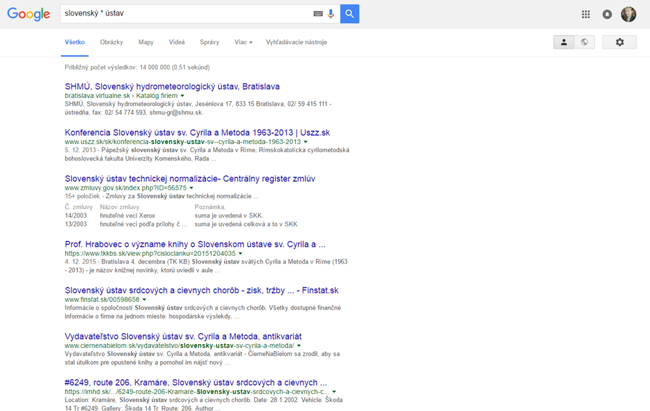
Task: Start voice search with the microphone icon
Action: click(x=330, y=14)
